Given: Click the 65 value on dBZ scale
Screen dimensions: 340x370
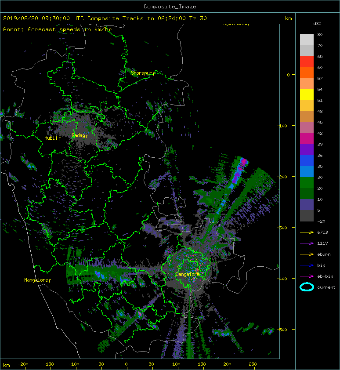Looking at the screenshot, I should [320, 56].
